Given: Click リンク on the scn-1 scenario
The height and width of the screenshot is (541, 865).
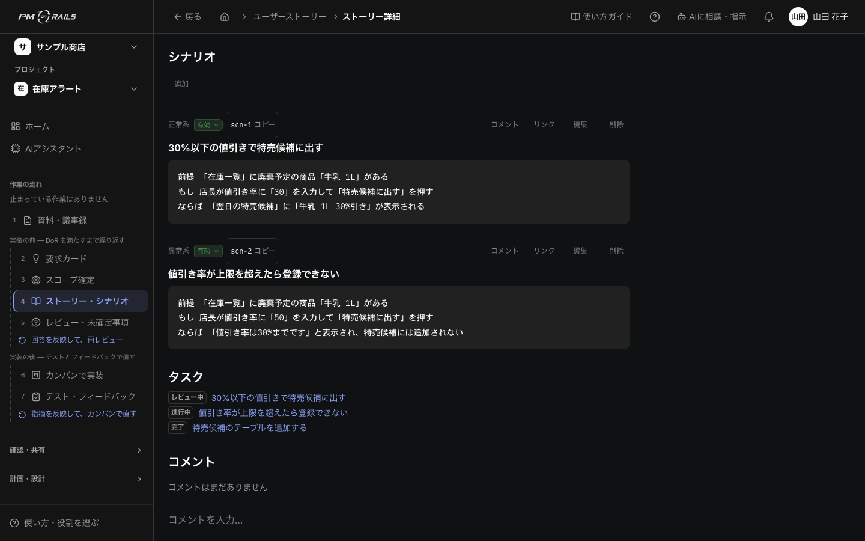Looking at the screenshot, I should 544,125.
